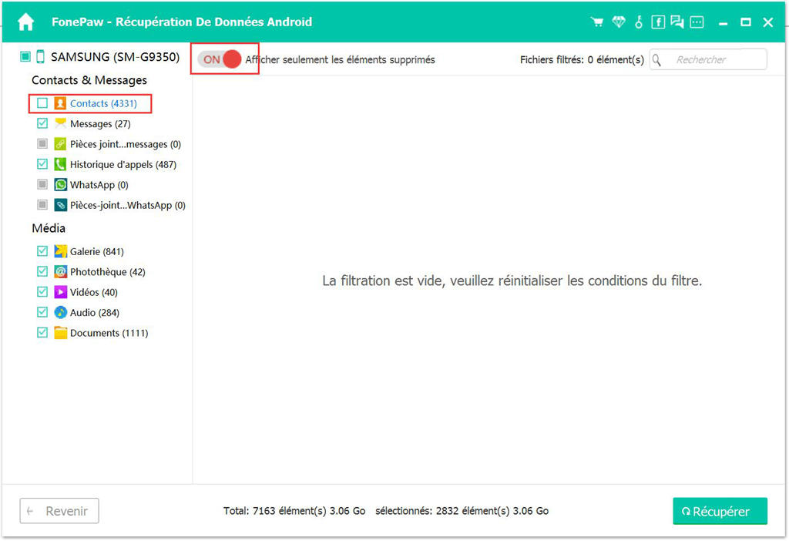This screenshot has width=789, height=541.
Task: Check the Contacts checkbox
Action: point(42,103)
